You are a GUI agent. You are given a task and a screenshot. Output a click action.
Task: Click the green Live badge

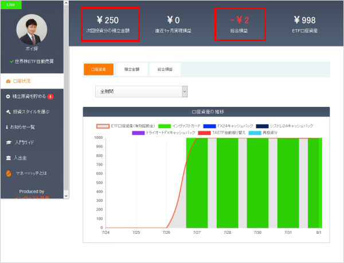[11, 5]
